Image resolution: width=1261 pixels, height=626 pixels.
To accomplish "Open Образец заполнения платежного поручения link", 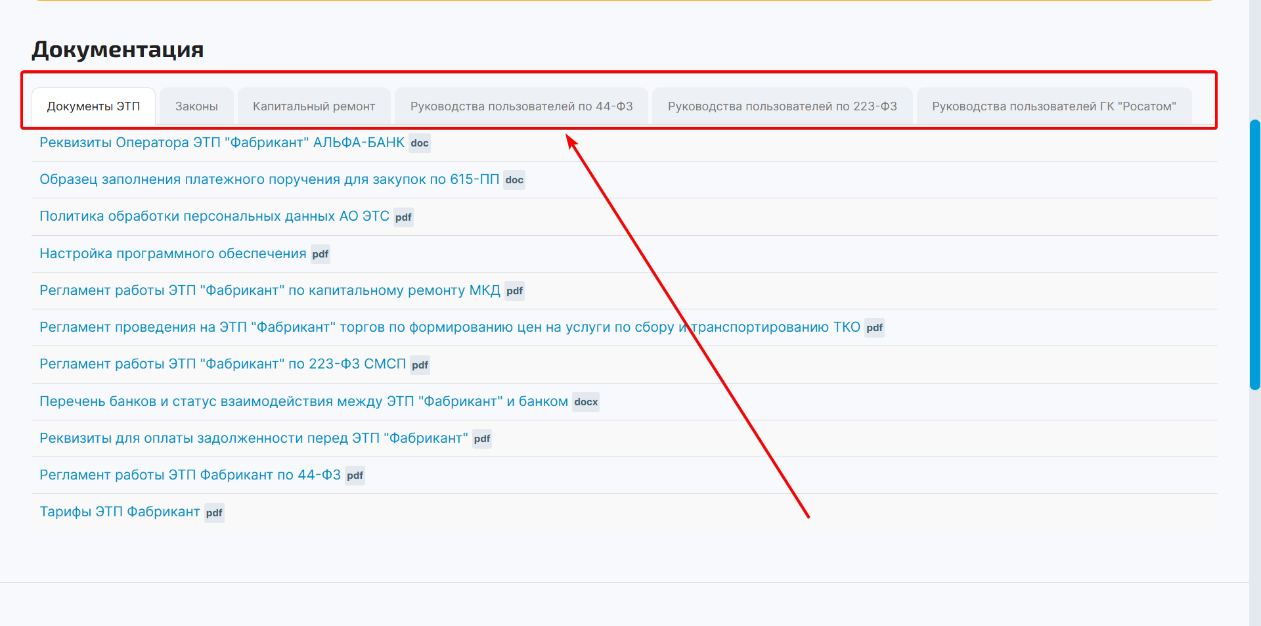I will click(x=269, y=179).
